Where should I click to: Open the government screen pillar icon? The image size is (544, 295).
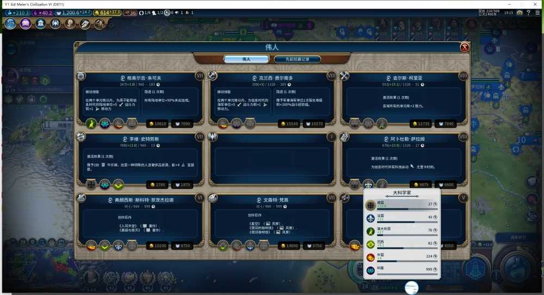click(x=41, y=23)
